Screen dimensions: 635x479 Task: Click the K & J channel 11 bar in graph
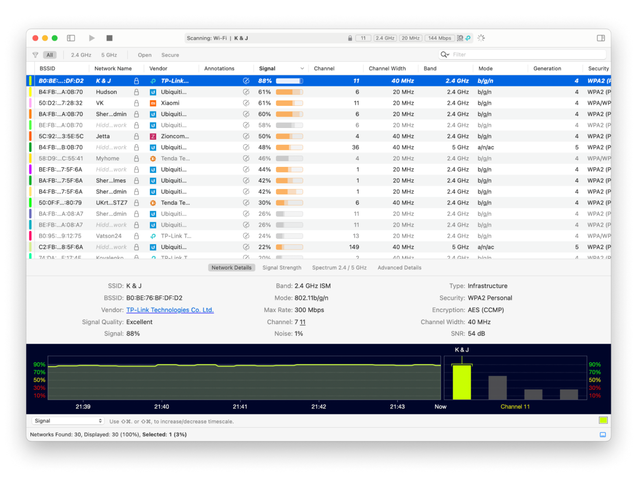(462, 382)
